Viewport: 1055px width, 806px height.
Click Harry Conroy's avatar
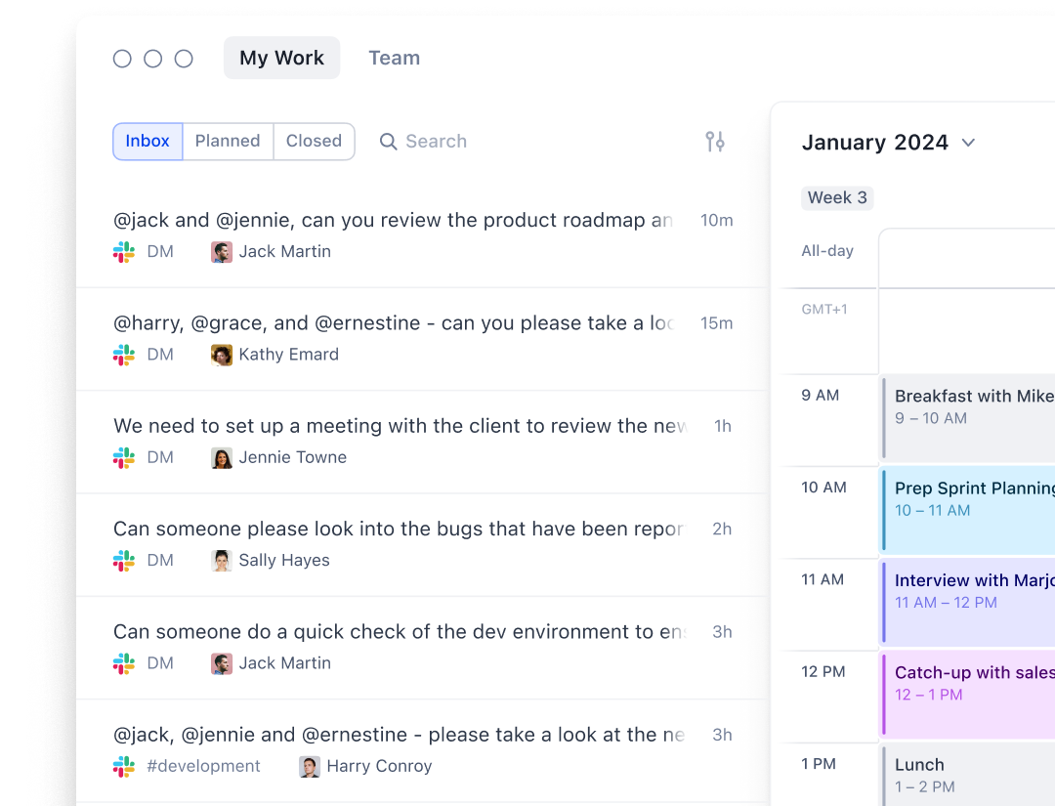[x=310, y=766]
